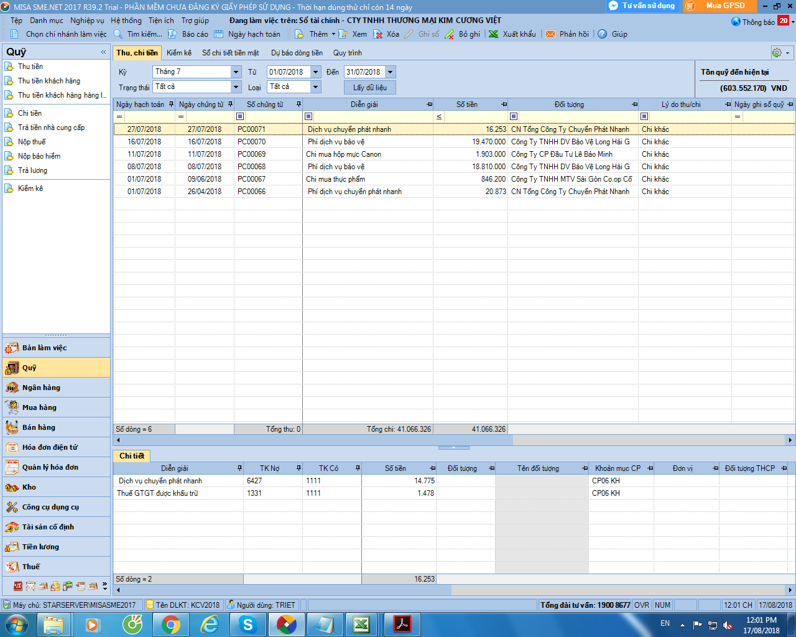This screenshot has width=796, height=637.
Task: Click Xem to view the voucher
Action: tap(353, 34)
